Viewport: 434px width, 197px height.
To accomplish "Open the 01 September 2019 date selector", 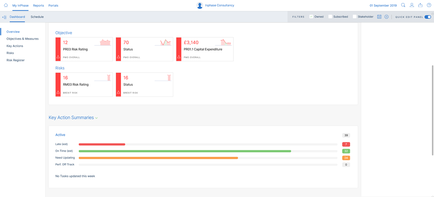I will [383, 6].
